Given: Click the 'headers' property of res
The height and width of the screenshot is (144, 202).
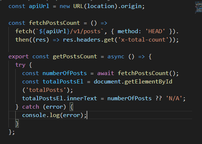Looking at the screenshot, I should point(88,40).
